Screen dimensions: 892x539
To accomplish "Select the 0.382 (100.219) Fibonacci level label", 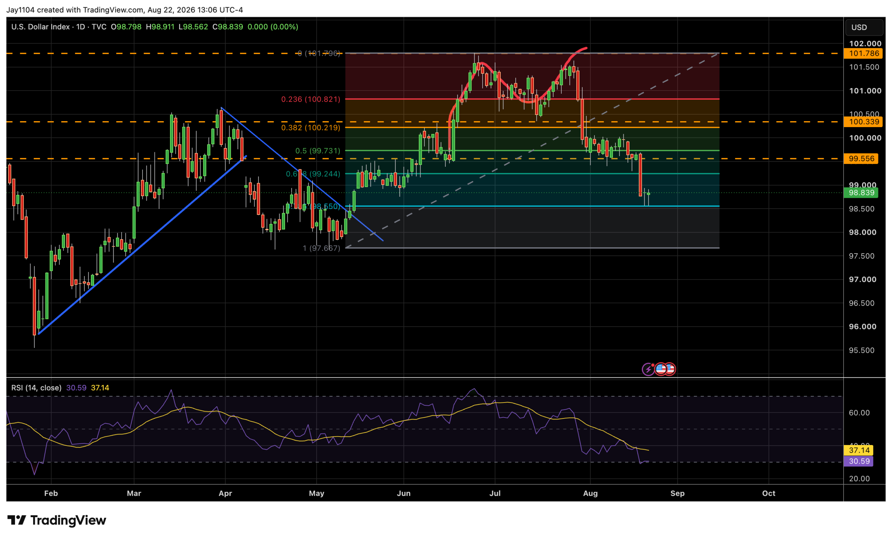I will pyautogui.click(x=310, y=127).
